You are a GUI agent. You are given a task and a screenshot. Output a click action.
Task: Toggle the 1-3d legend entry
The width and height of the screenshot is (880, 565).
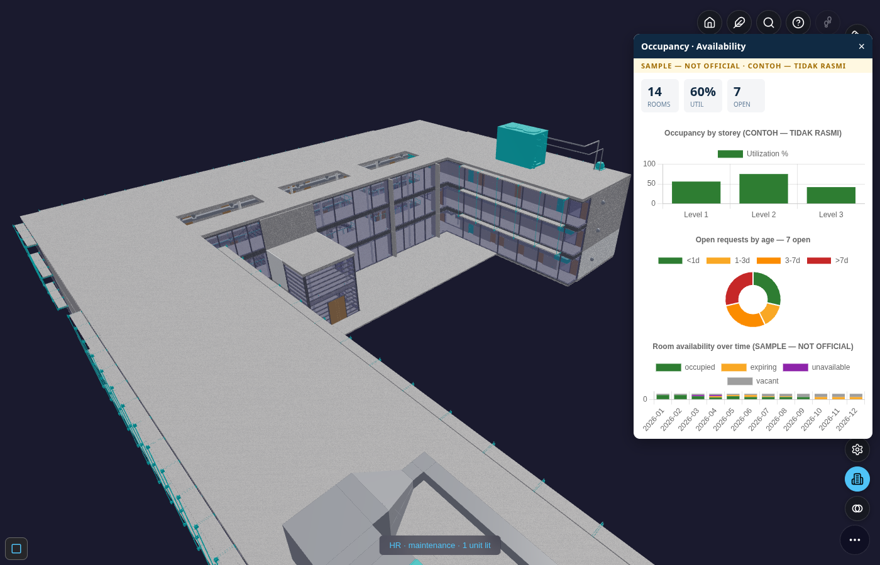pyautogui.click(x=728, y=261)
